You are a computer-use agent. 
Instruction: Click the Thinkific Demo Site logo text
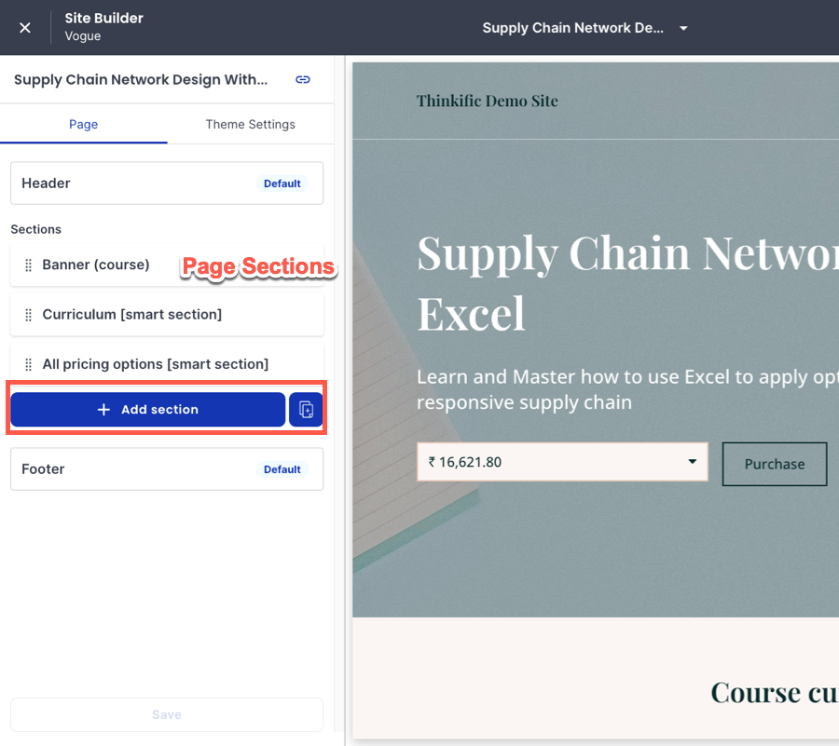[487, 102]
